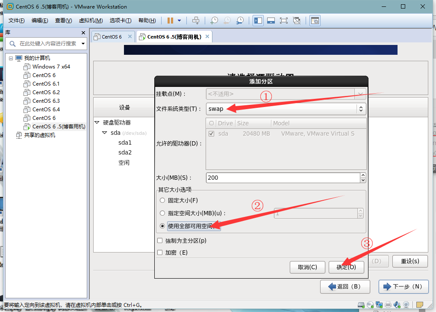The image size is (436, 312).
Task: Click the search magnifier icon in library
Action: (12, 44)
